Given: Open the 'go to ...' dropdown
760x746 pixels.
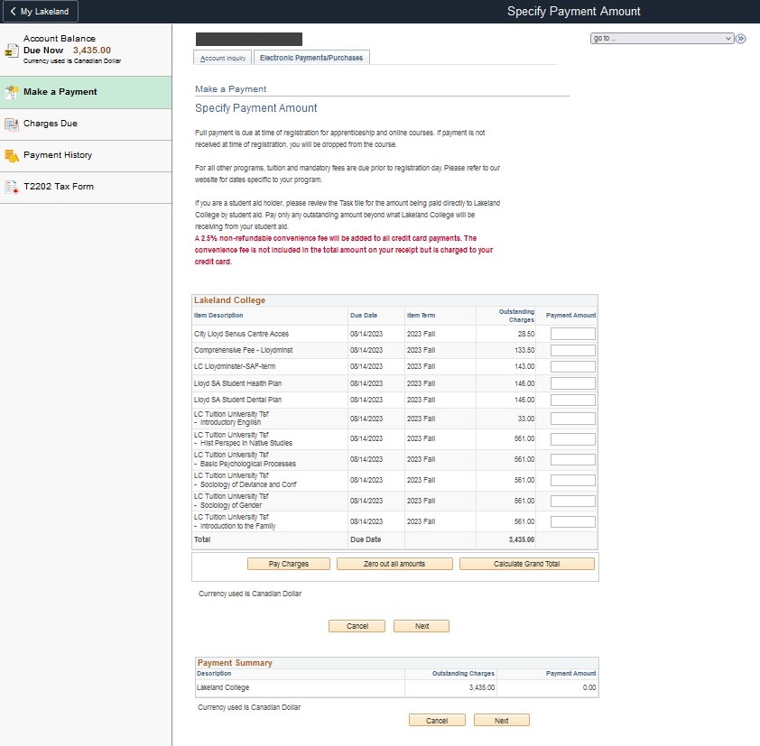Looking at the screenshot, I should 659,38.
